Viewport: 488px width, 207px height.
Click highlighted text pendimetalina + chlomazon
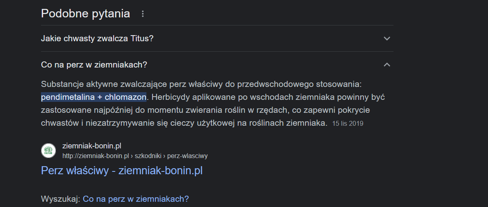coord(94,97)
